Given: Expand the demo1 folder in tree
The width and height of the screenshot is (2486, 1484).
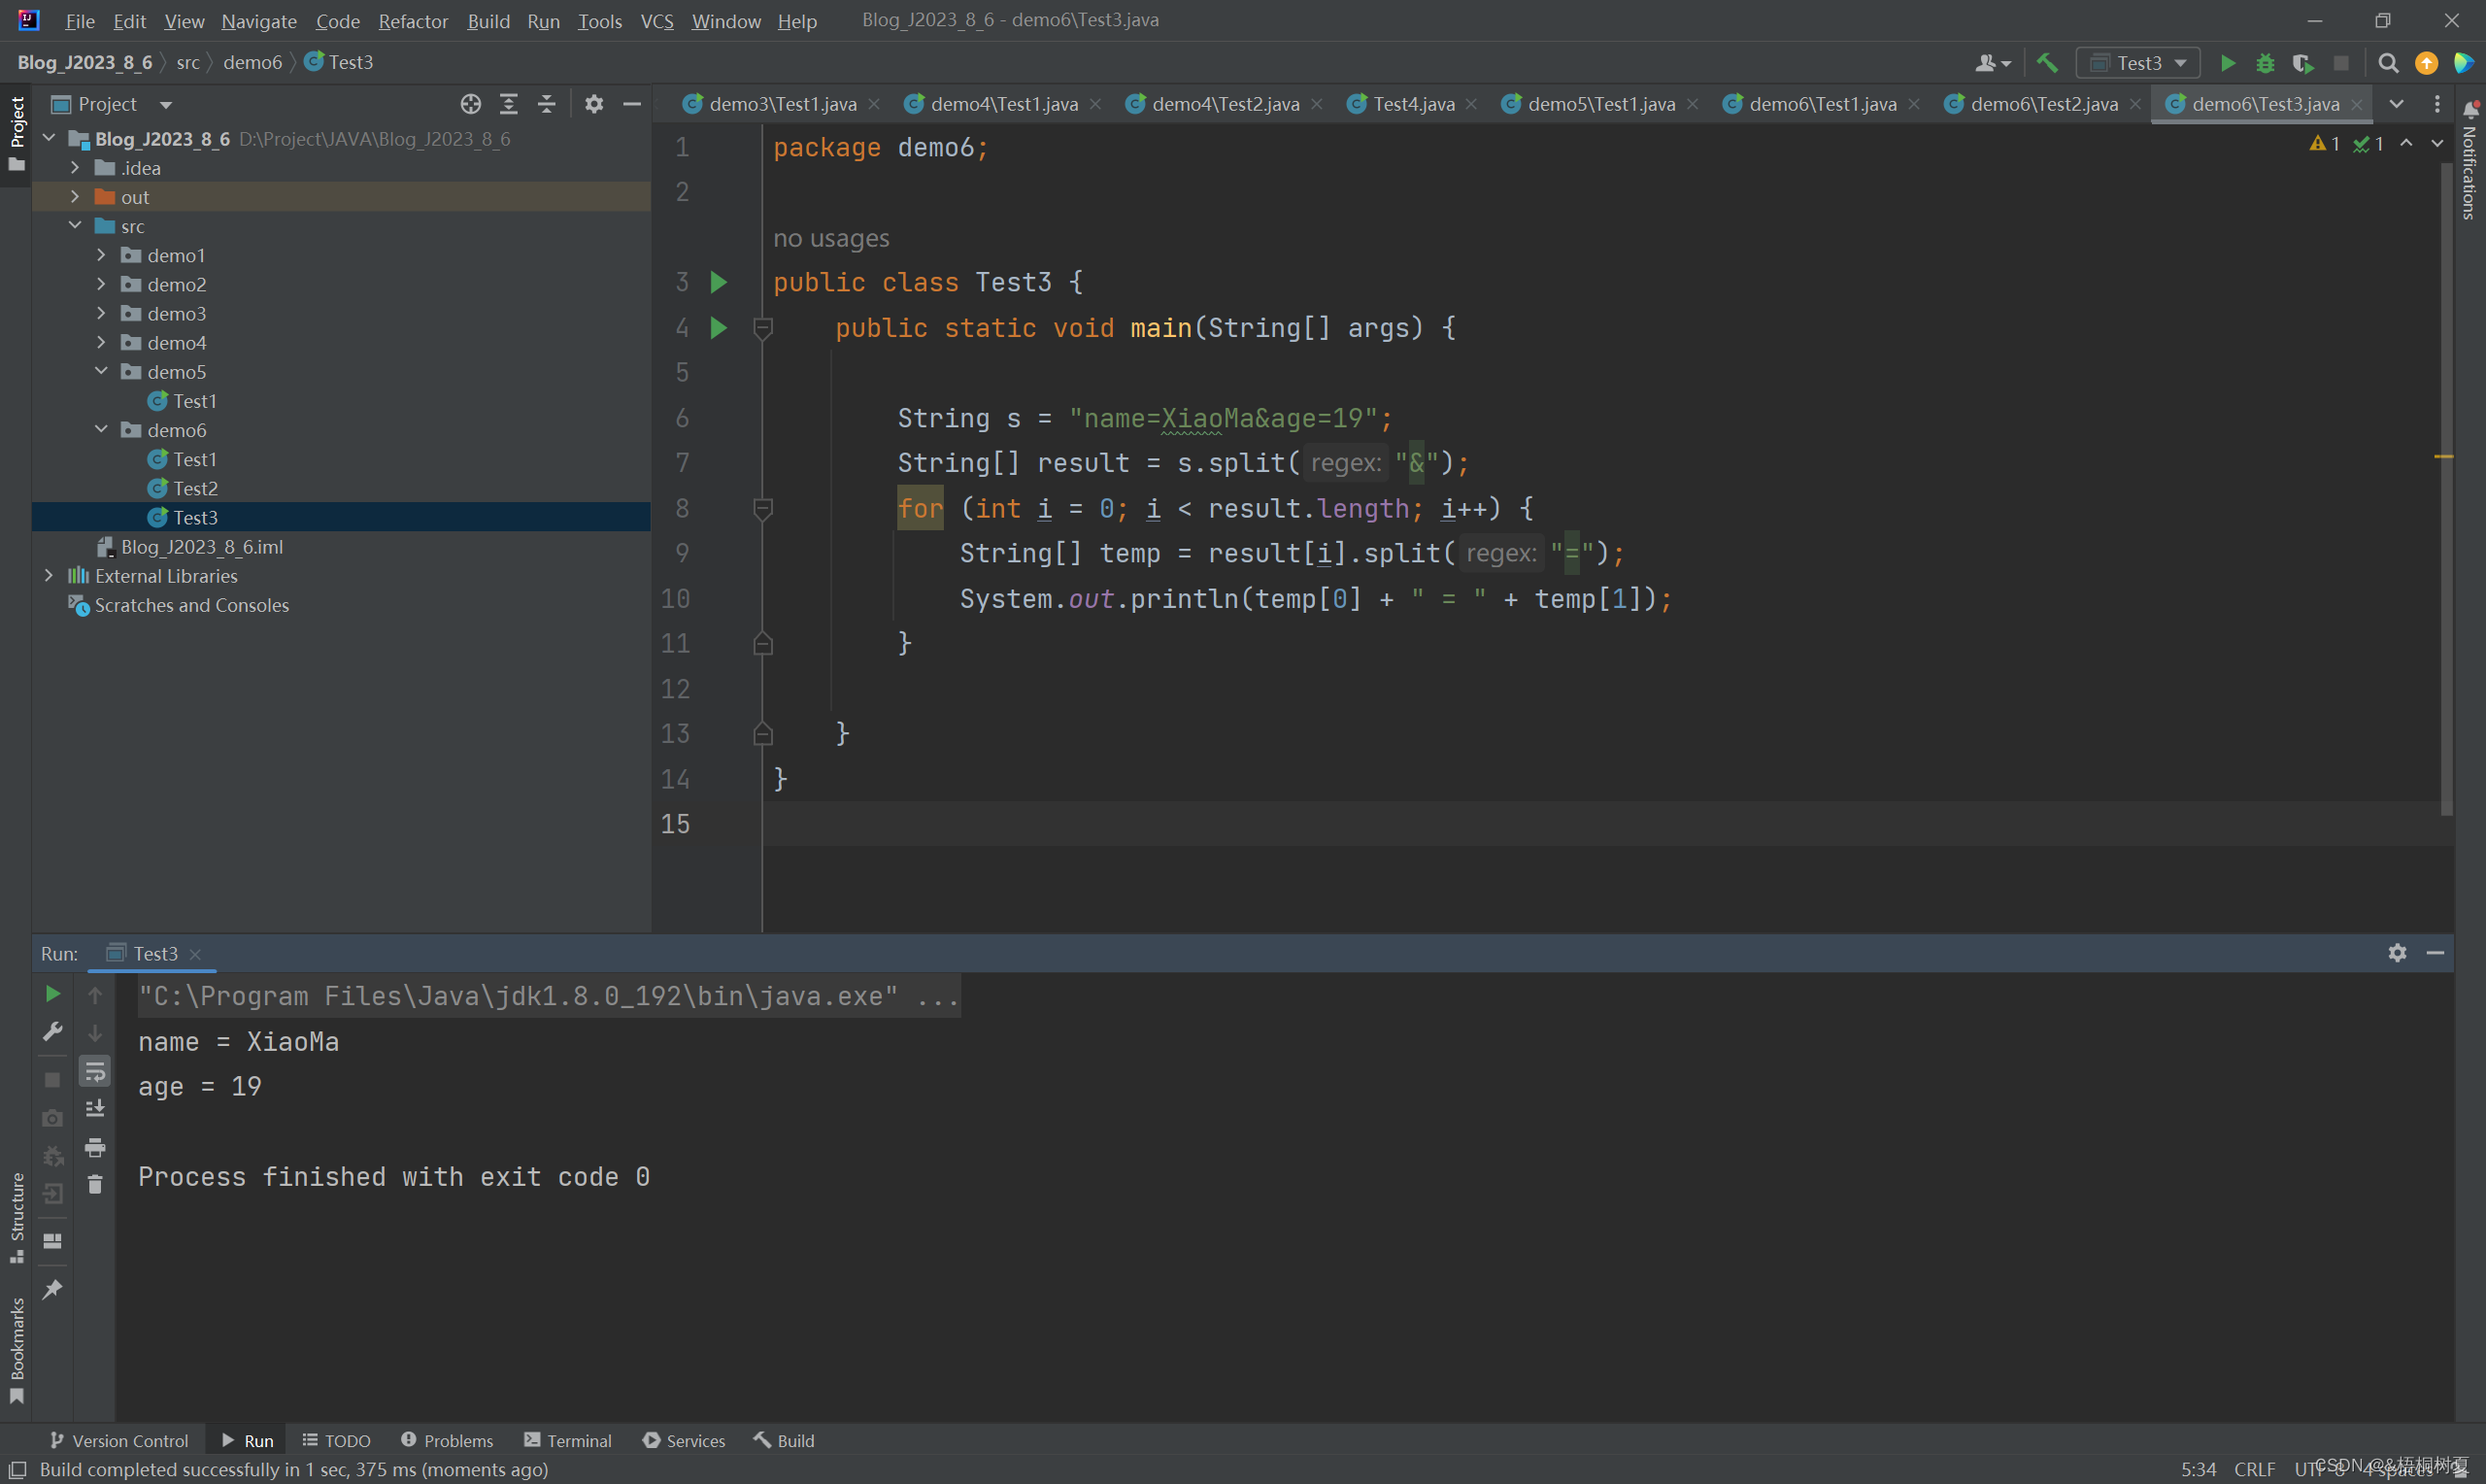Looking at the screenshot, I should 101,255.
